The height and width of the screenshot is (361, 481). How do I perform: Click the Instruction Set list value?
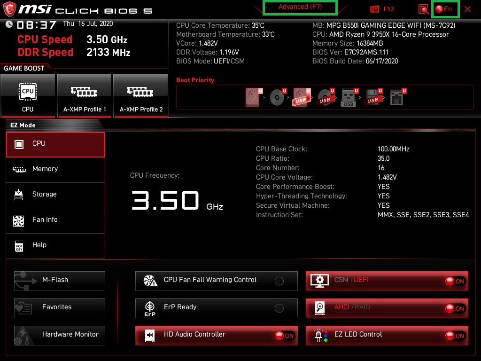click(423, 215)
